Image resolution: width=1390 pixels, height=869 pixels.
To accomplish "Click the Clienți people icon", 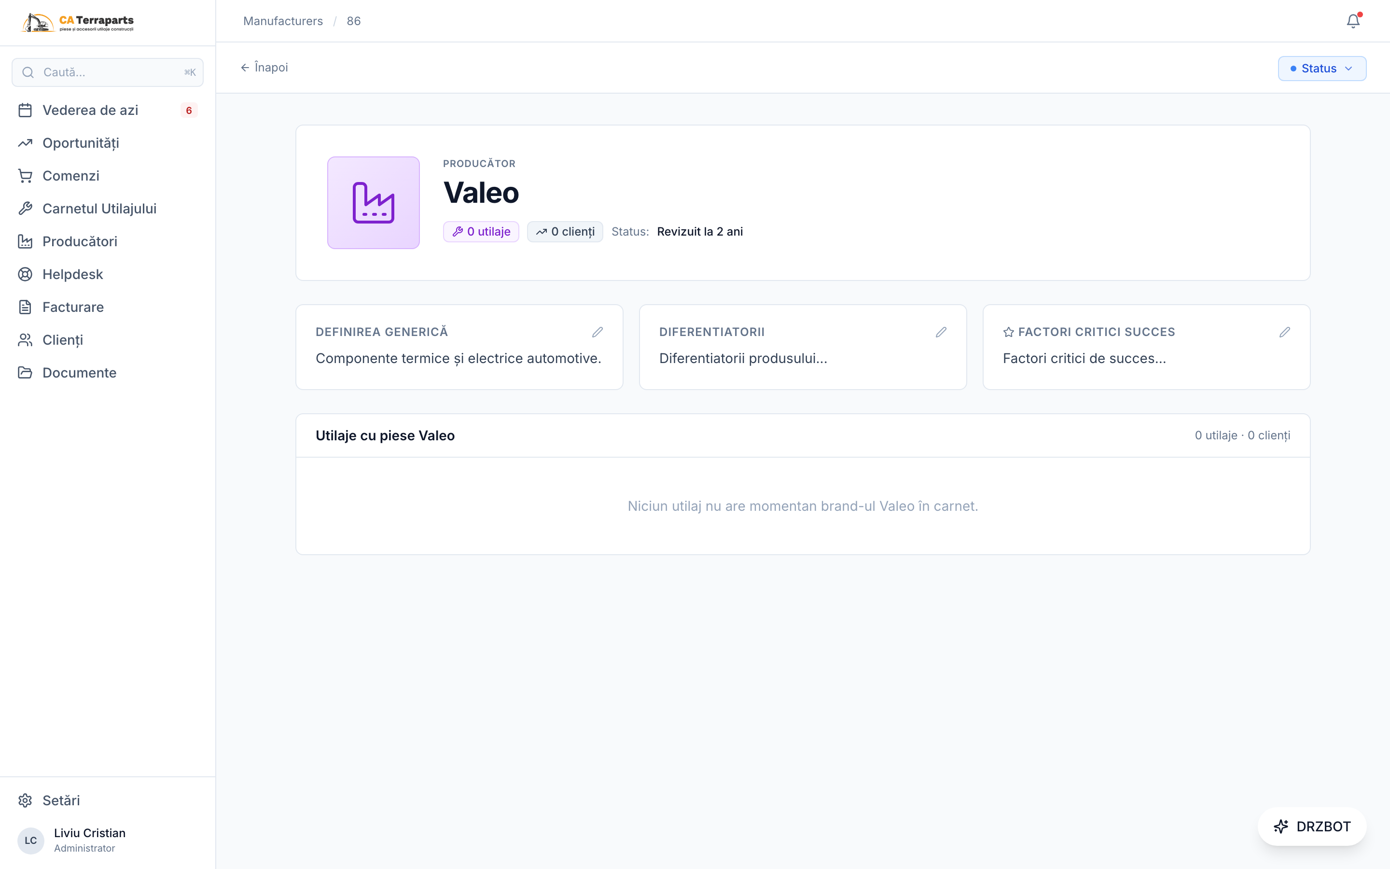I will click(25, 340).
